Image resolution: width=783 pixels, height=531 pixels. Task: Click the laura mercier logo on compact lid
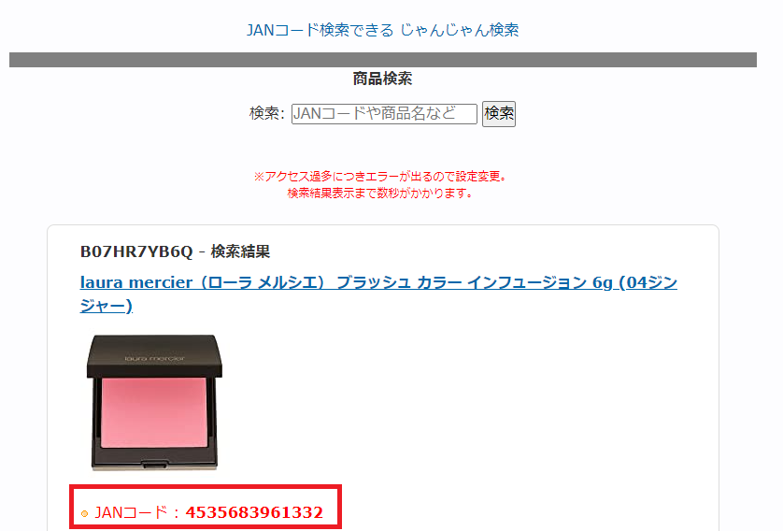tap(155, 358)
